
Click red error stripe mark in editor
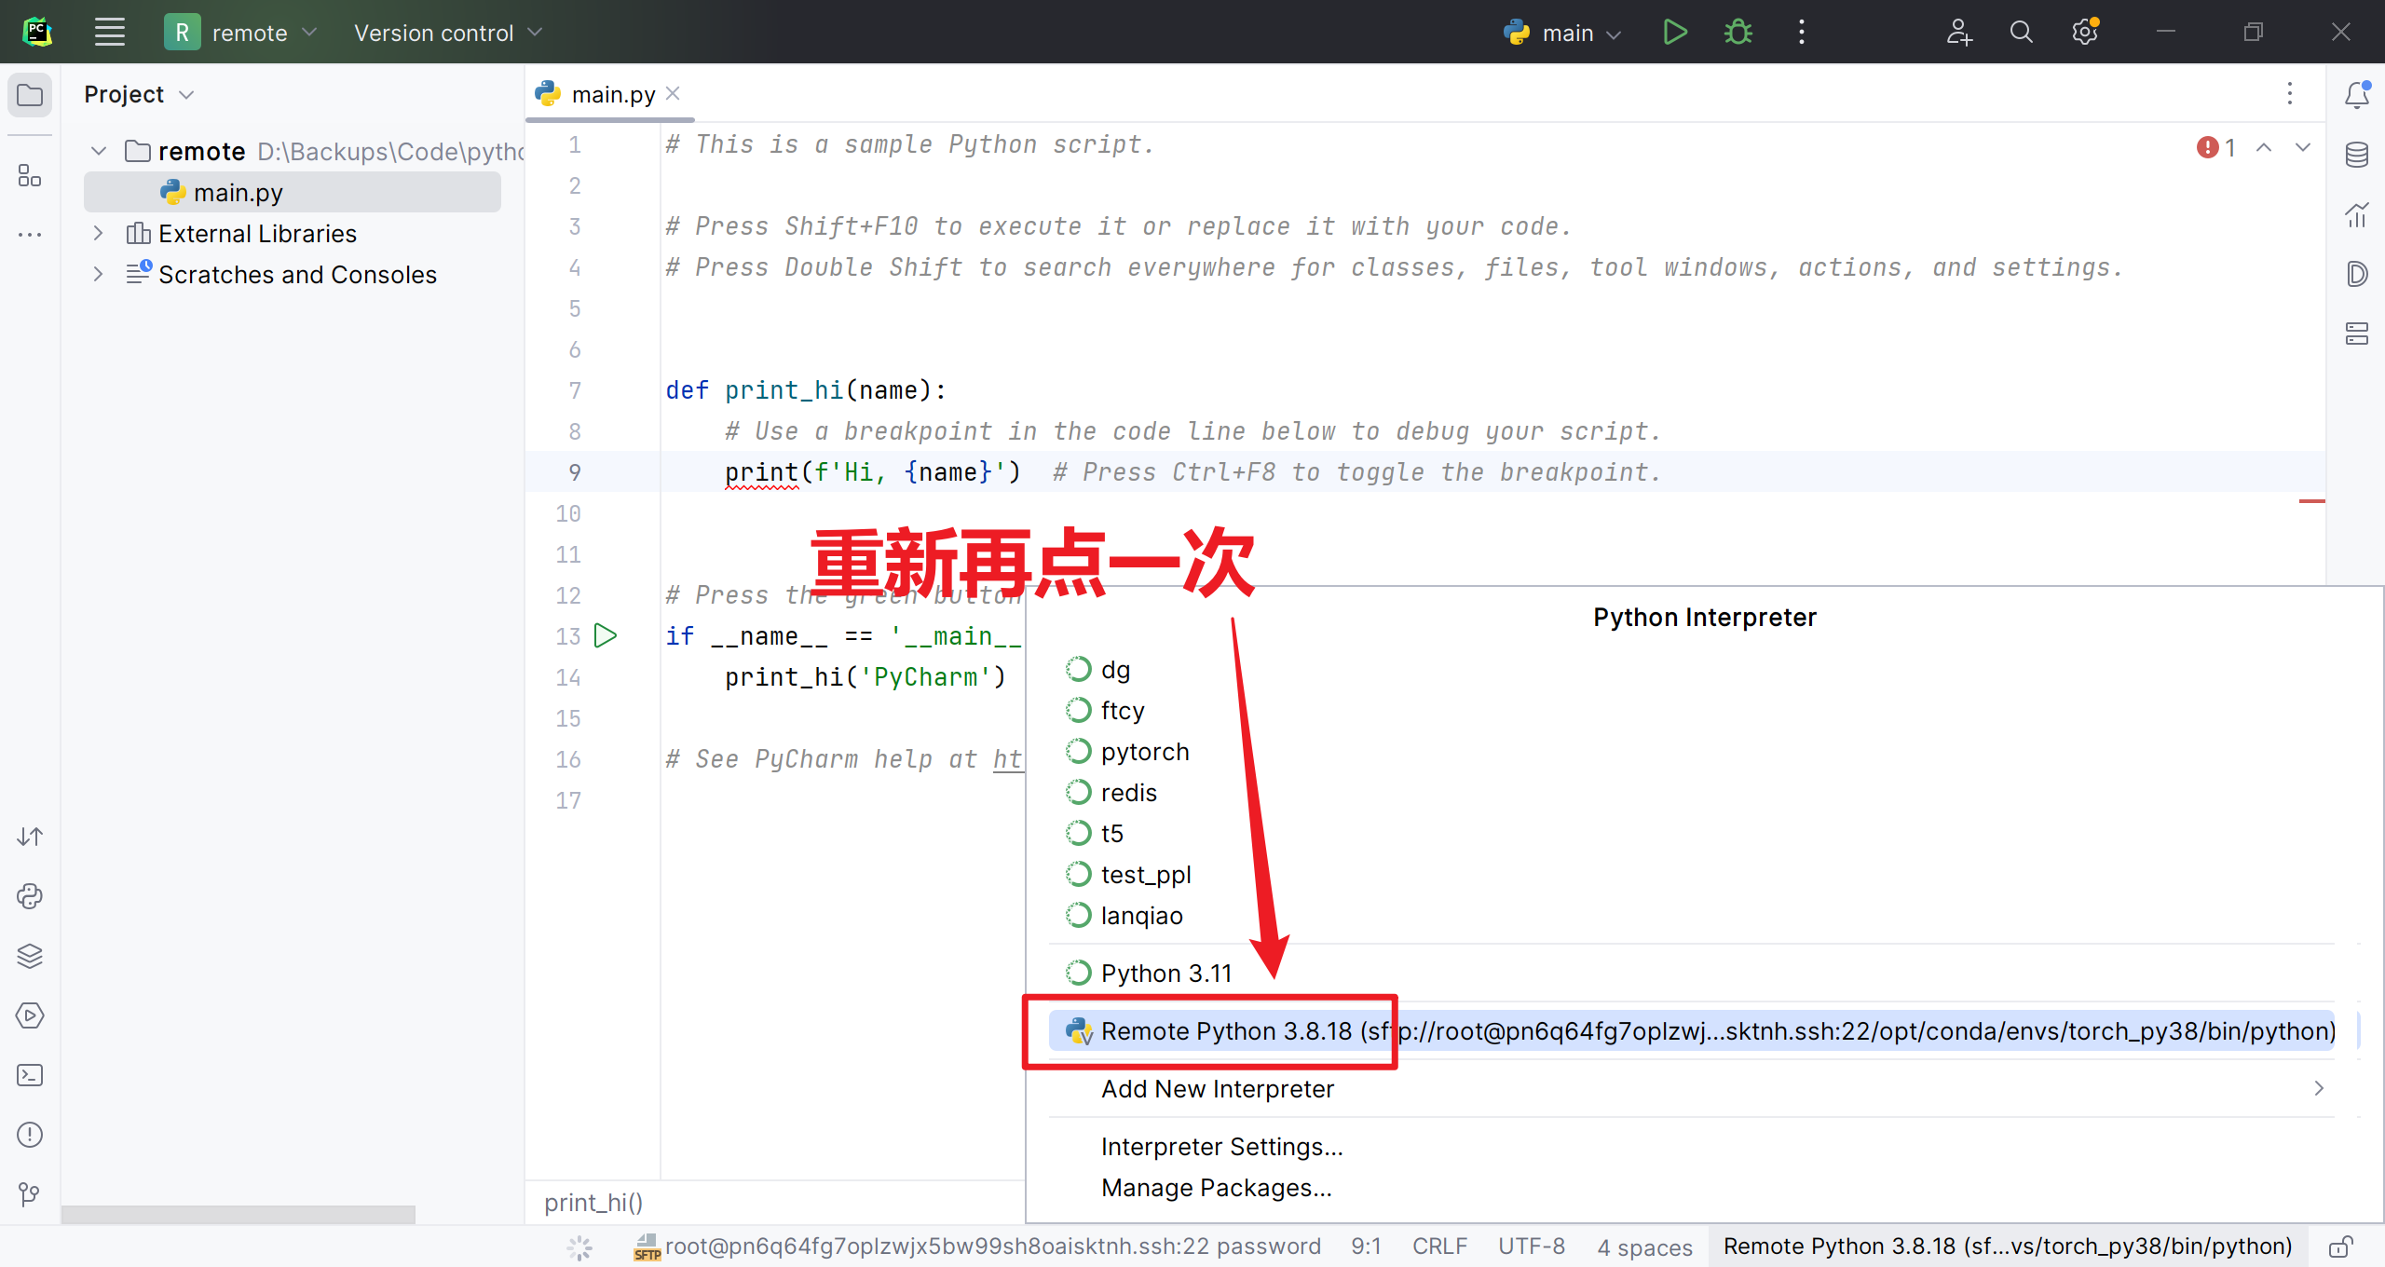(x=2312, y=501)
